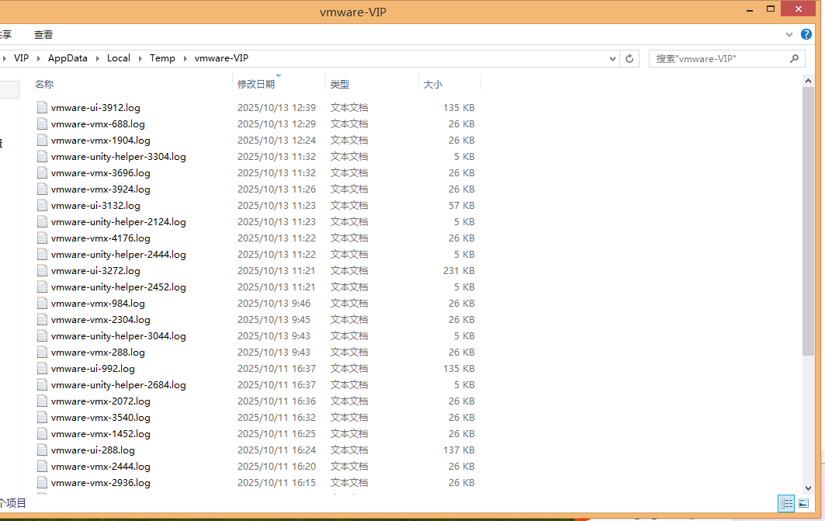Select file icon of vmware-vmx-688.log

[42, 123]
